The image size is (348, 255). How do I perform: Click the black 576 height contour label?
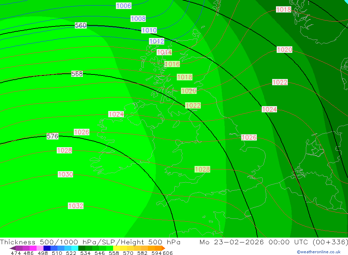tap(53, 136)
